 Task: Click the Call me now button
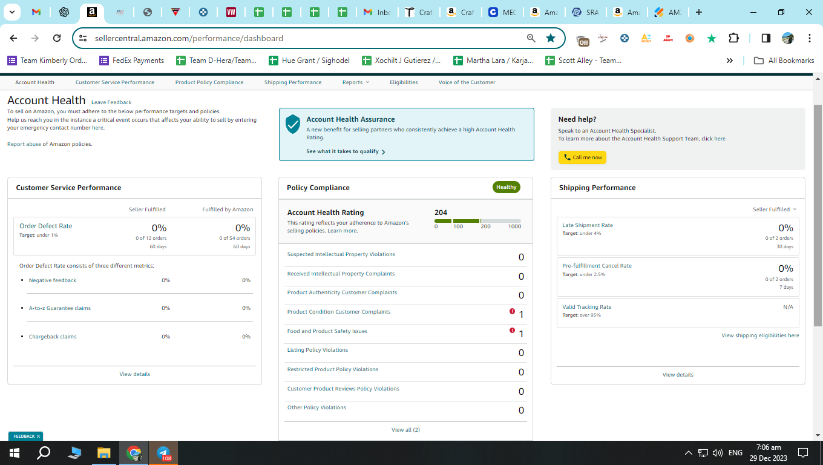(582, 157)
